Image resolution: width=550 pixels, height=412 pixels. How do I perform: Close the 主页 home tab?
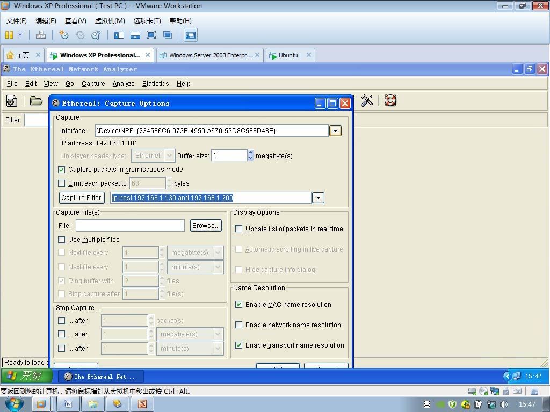pyautogui.click(x=38, y=55)
